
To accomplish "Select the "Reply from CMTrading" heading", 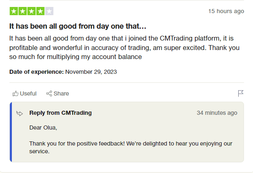I will pyautogui.click(x=61, y=113).
